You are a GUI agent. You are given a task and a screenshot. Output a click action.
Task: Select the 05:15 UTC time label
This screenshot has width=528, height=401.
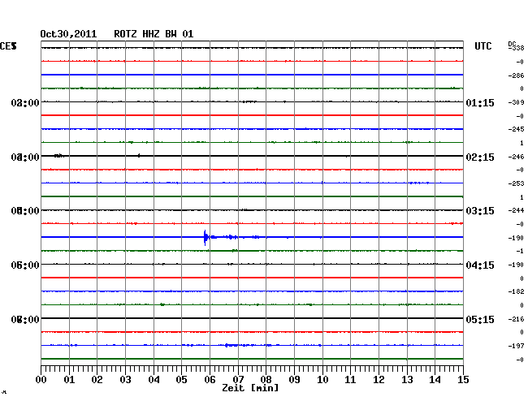pyautogui.click(x=480, y=319)
